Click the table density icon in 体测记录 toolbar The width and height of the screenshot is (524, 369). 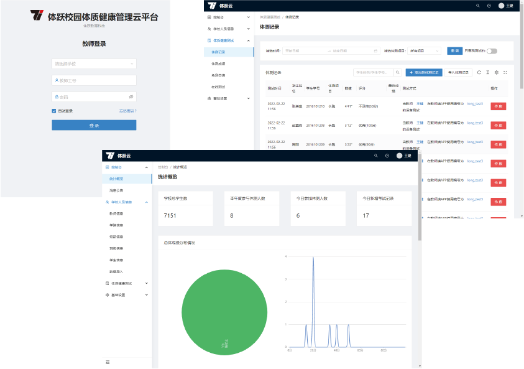488,73
